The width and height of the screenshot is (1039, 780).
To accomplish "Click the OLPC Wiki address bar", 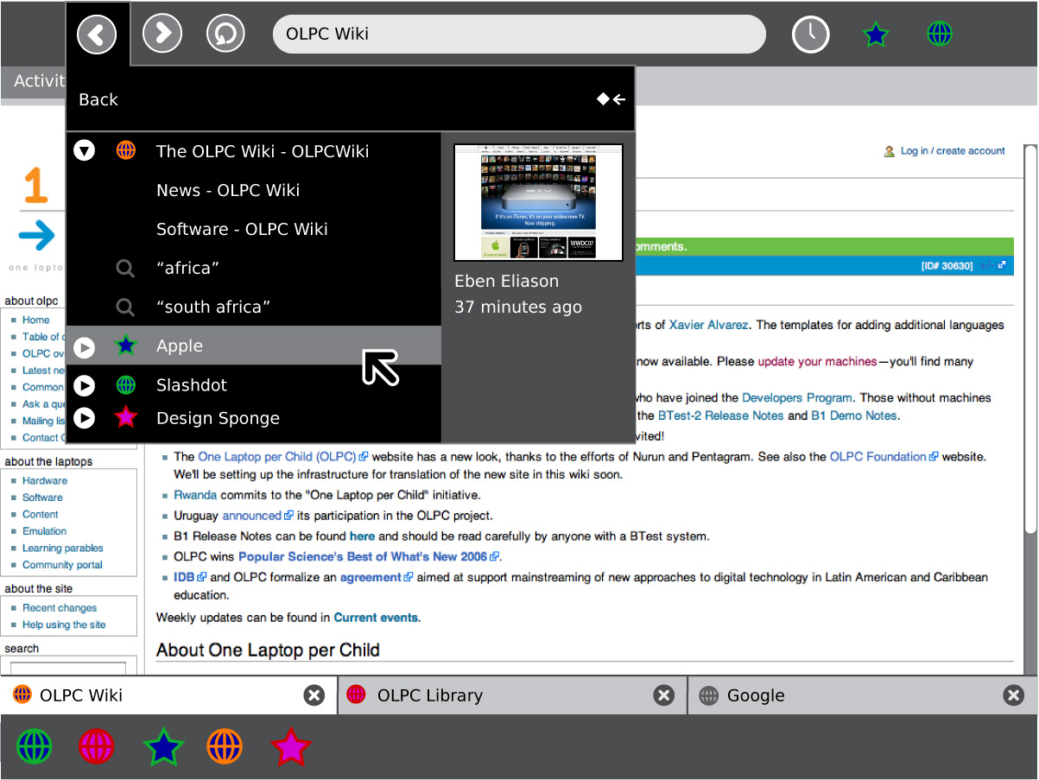I will point(518,35).
